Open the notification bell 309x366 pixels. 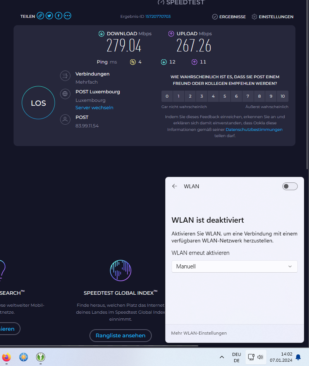[298, 357]
